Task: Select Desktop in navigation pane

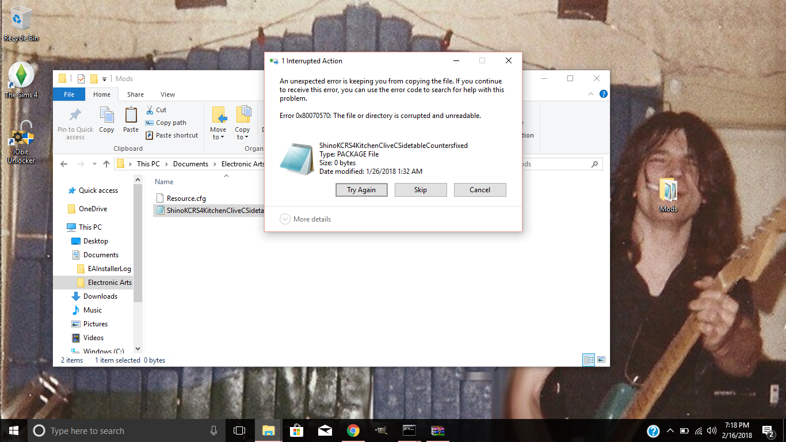Action: 90,241
